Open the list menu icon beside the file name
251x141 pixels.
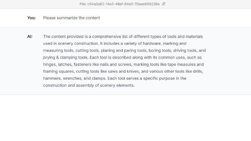pos(164,4)
